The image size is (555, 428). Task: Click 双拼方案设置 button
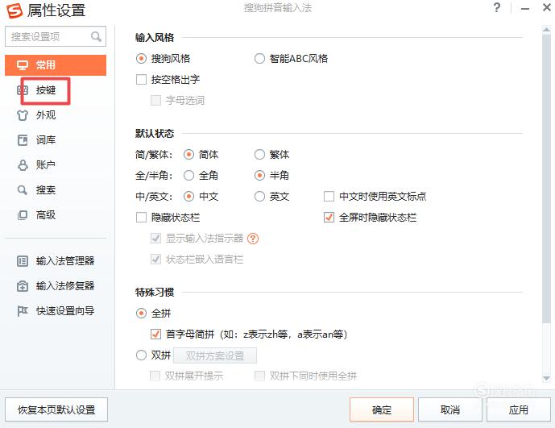point(215,355)
